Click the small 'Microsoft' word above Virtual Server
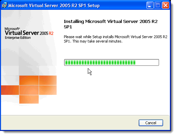176x136 pixels. [12, 29]
